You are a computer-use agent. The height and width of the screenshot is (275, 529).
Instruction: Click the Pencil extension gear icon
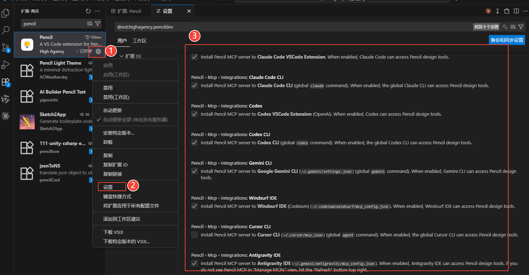click(98, 51)
